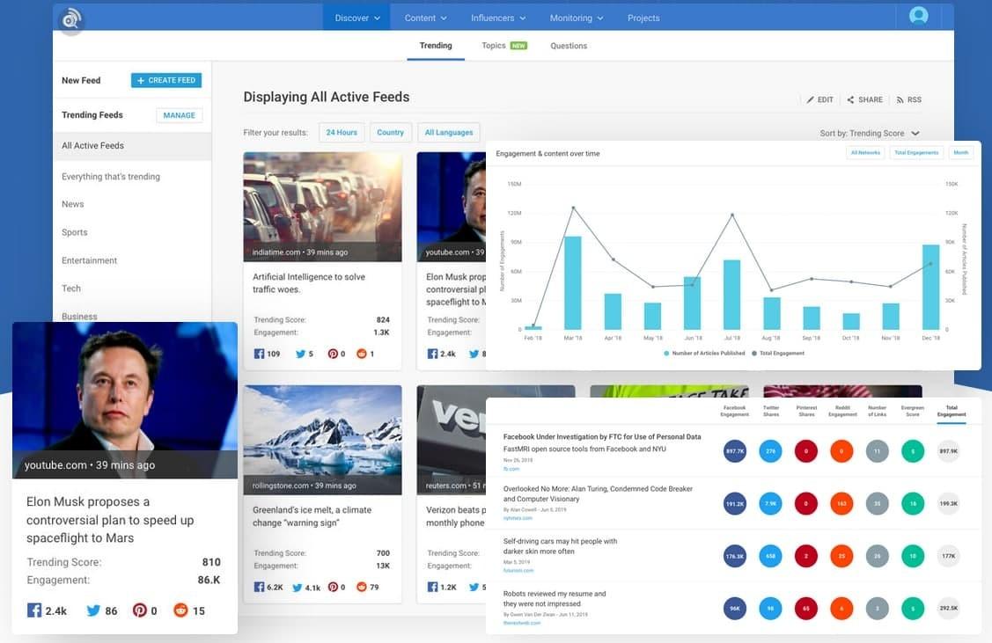Image resolution: width=992 pixels, height=643 pixels.
Task: Click Facebook icon showing 2.4k on enlarged Elon Musk card
Action: [34, 610]
